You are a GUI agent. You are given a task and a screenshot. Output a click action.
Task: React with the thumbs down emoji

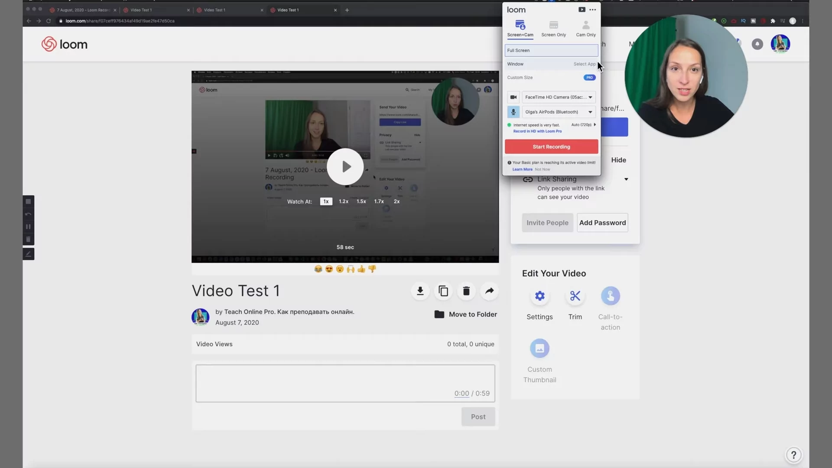[x=372, y=269]
